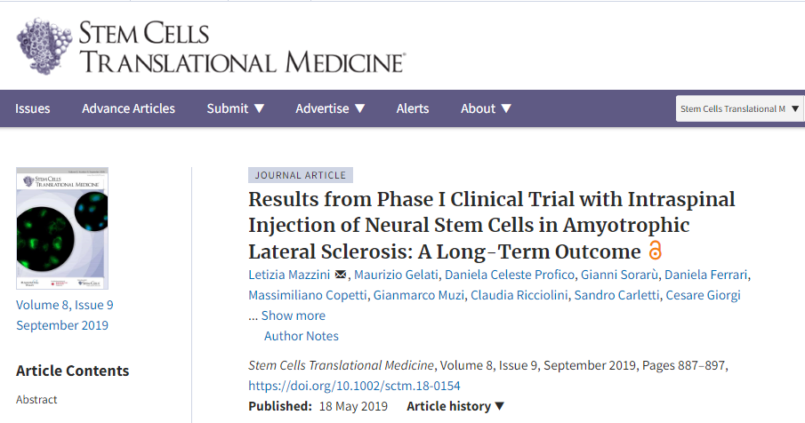
Task: Open the journal issue cover thumbnail
Action: click(62, 228)
